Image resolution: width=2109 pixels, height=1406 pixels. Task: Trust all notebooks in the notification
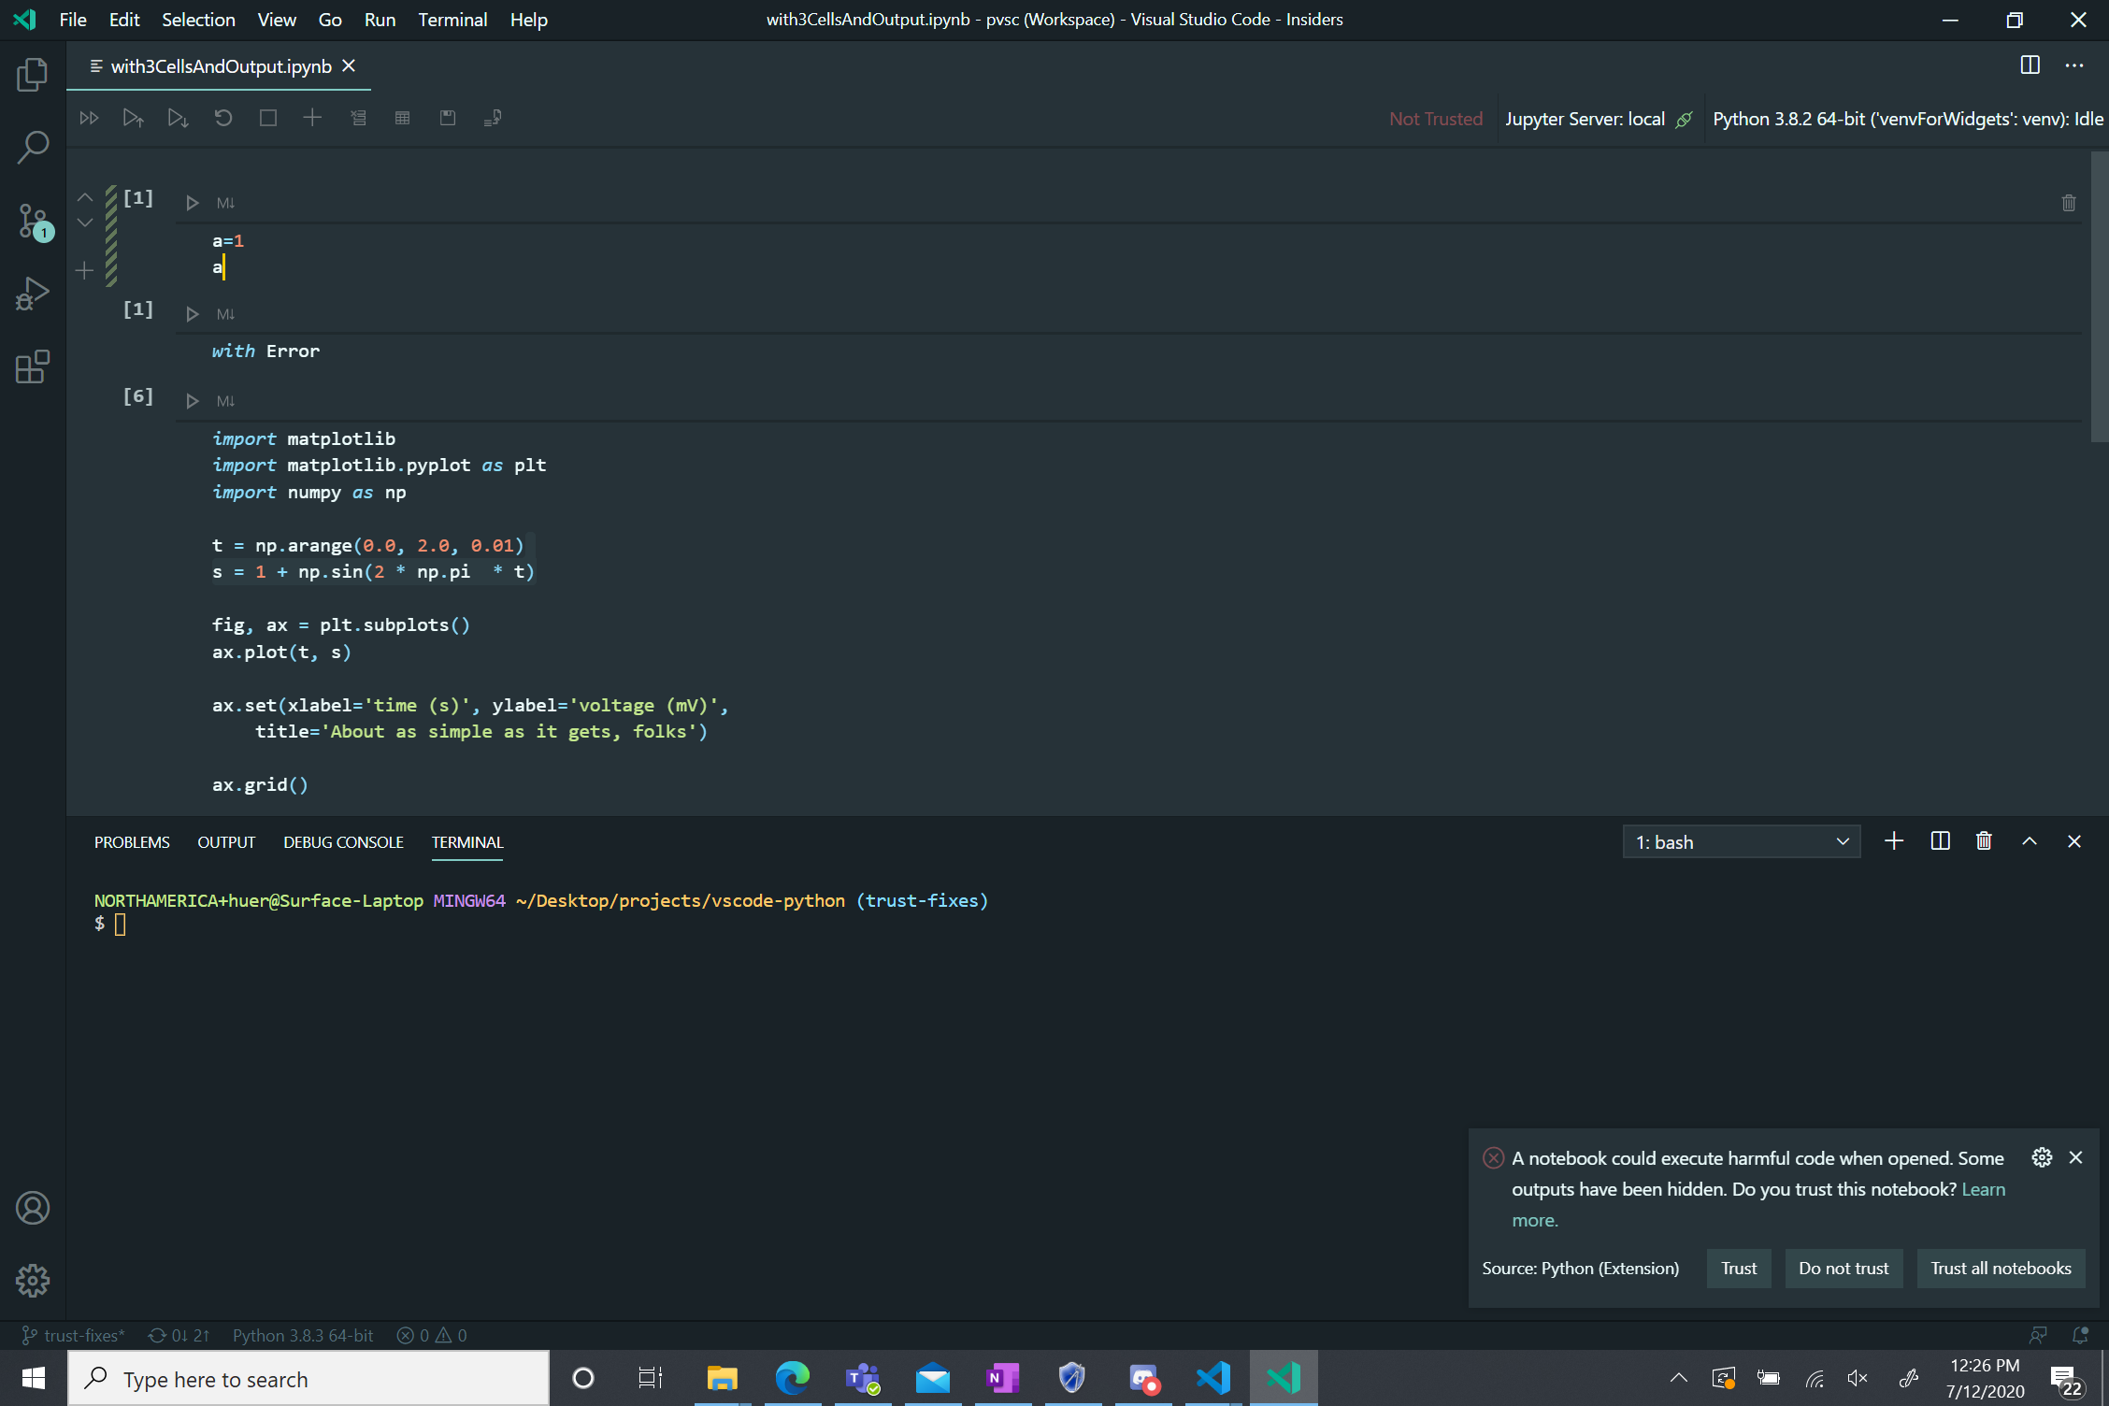(2001, 1268)
